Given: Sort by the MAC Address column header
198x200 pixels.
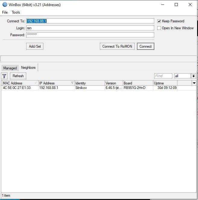Looking at the screenshot, I should click(x=20, y=83).
